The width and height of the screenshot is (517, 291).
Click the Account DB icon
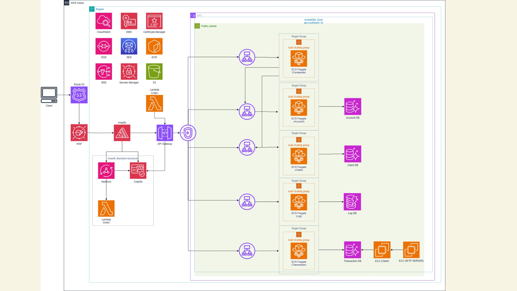(353, 107)
